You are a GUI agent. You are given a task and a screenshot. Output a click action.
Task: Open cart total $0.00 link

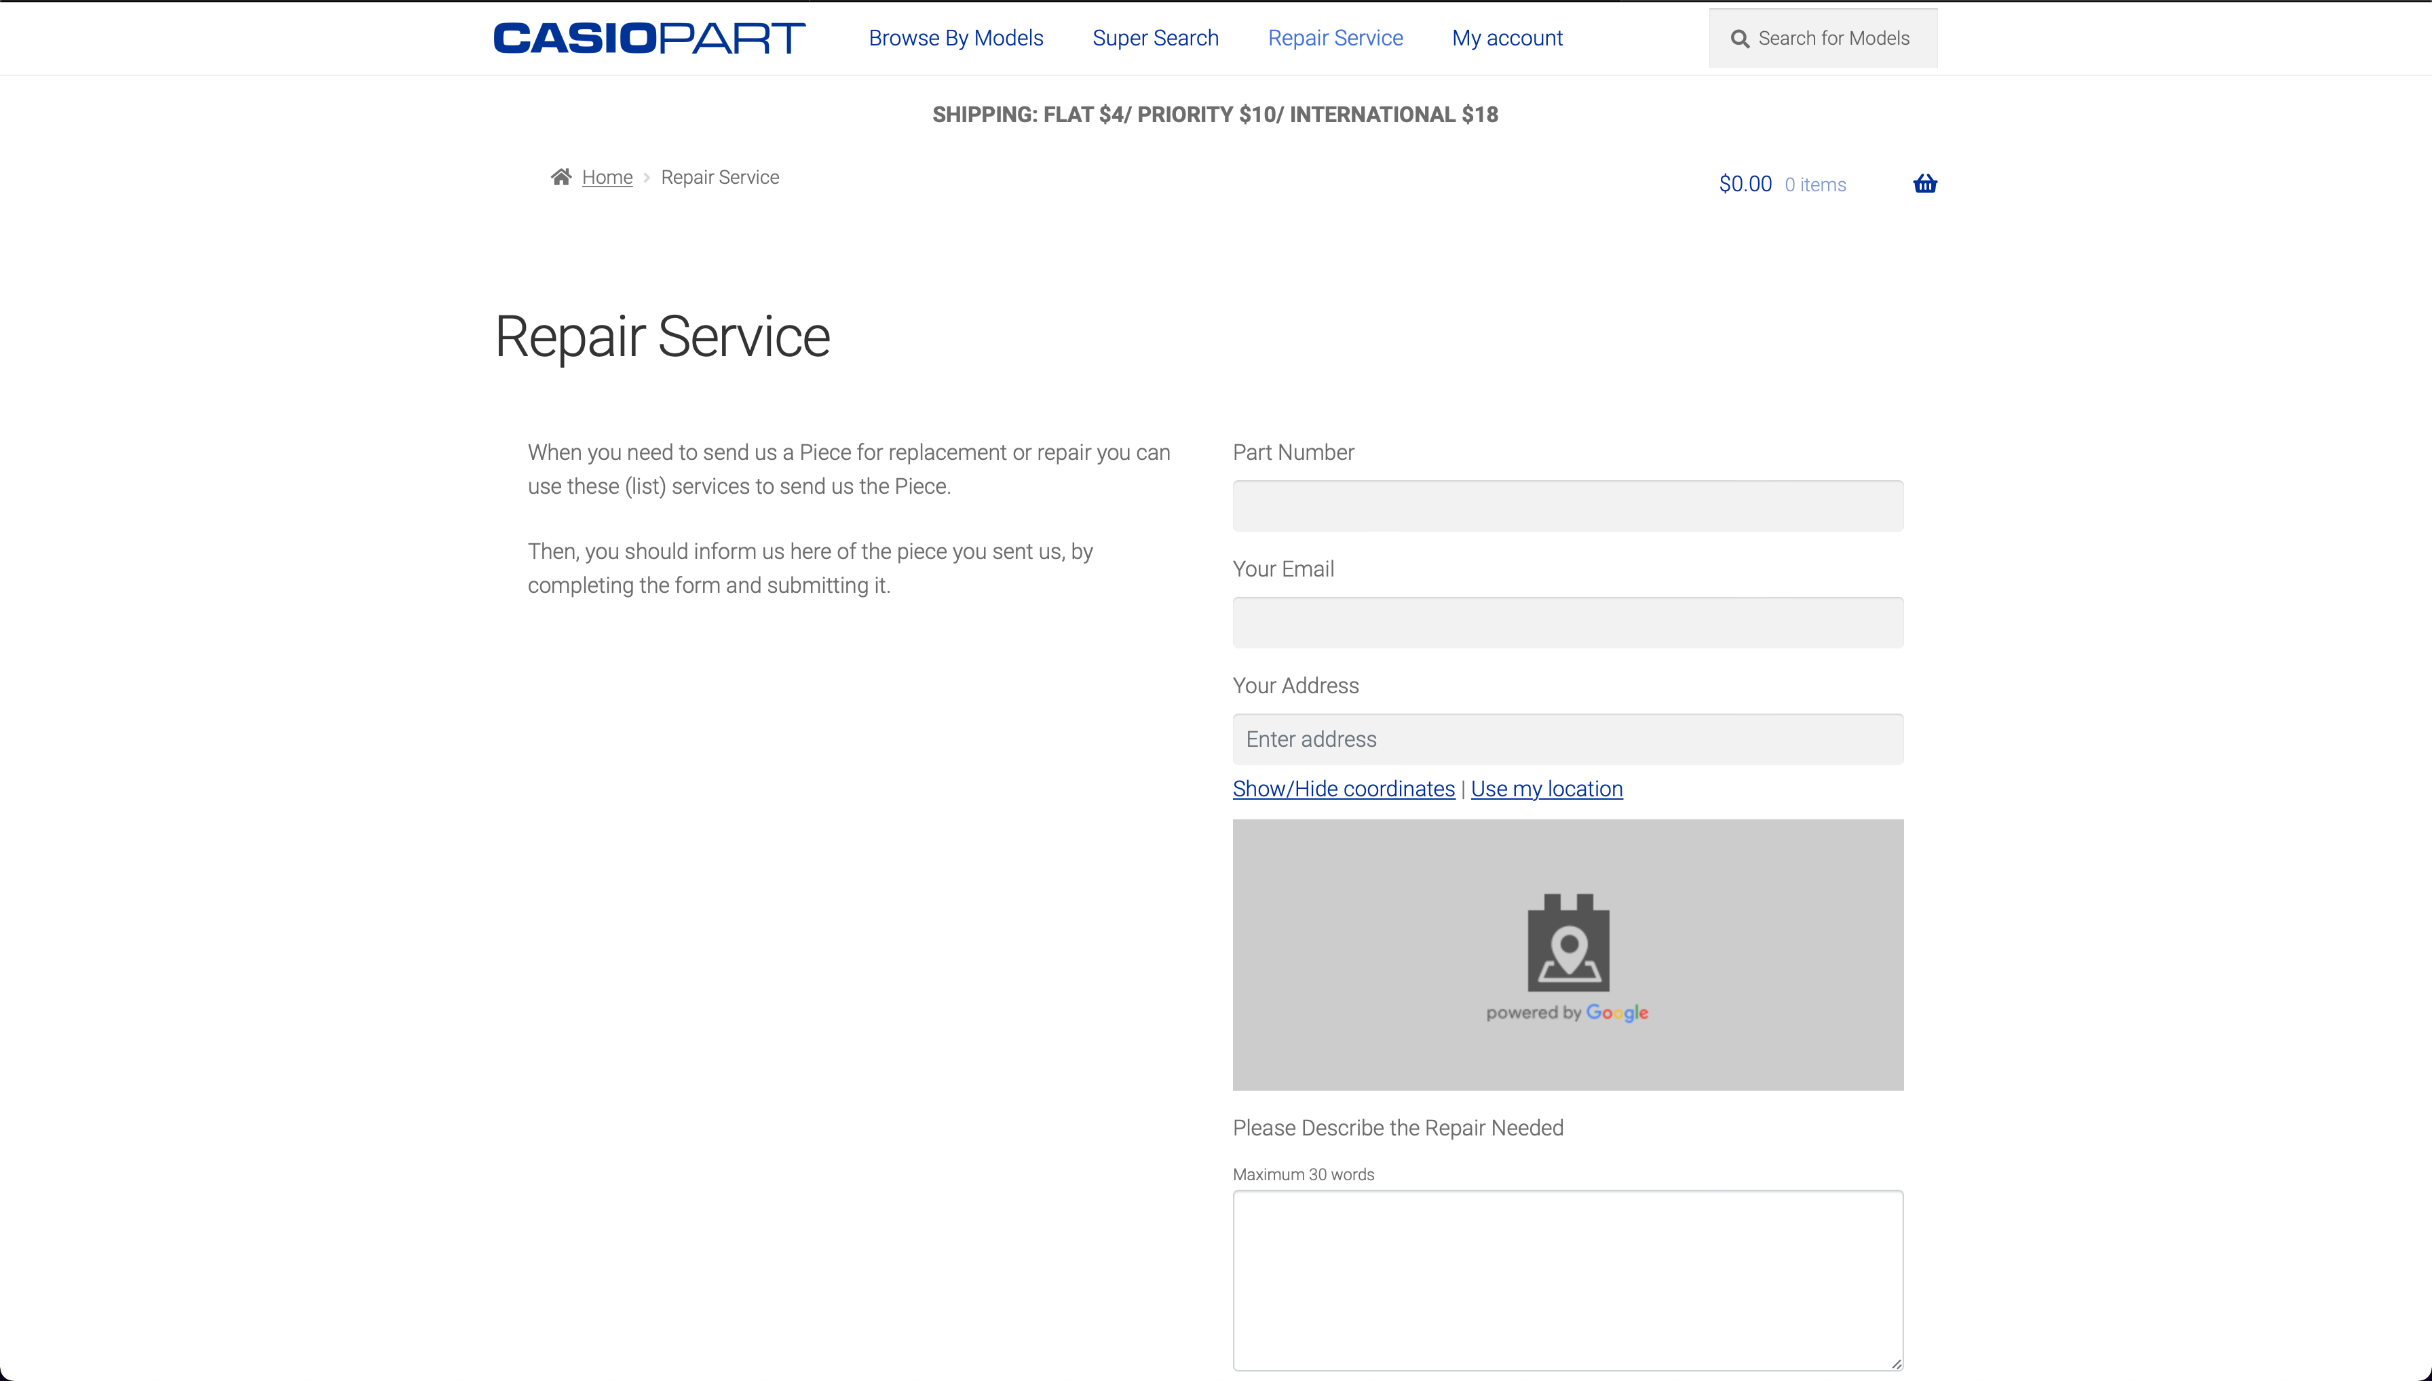coord(1745,184)
